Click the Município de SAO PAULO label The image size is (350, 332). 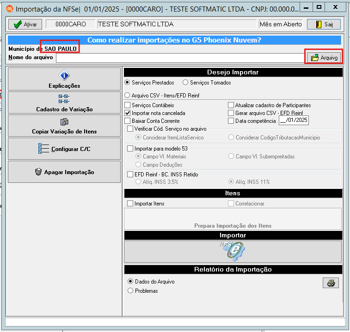43,48
